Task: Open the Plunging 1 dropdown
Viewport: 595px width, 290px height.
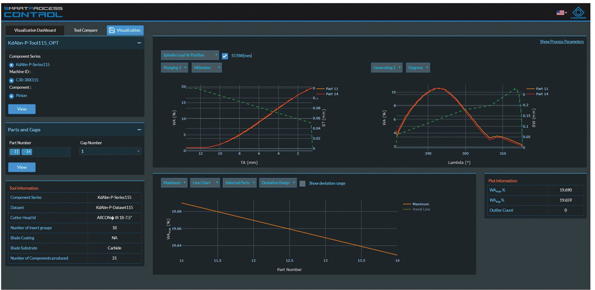Action: click(174, 67)
